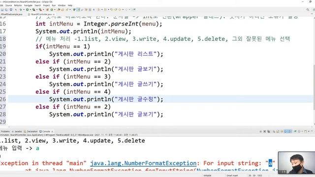Viewport: 315px width, 177px height.
Task: Open a terminal from the toolbar
Action: tap(11, 10)
